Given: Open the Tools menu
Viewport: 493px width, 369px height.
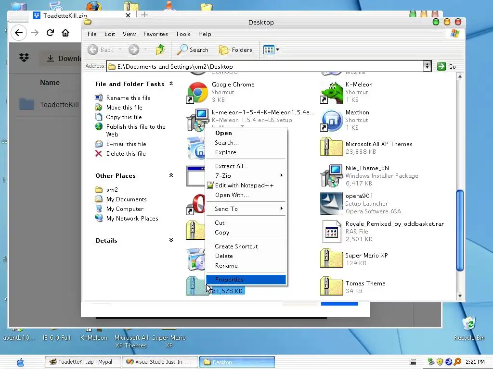Looking at the screenshot, I should (x=182, y=34).
